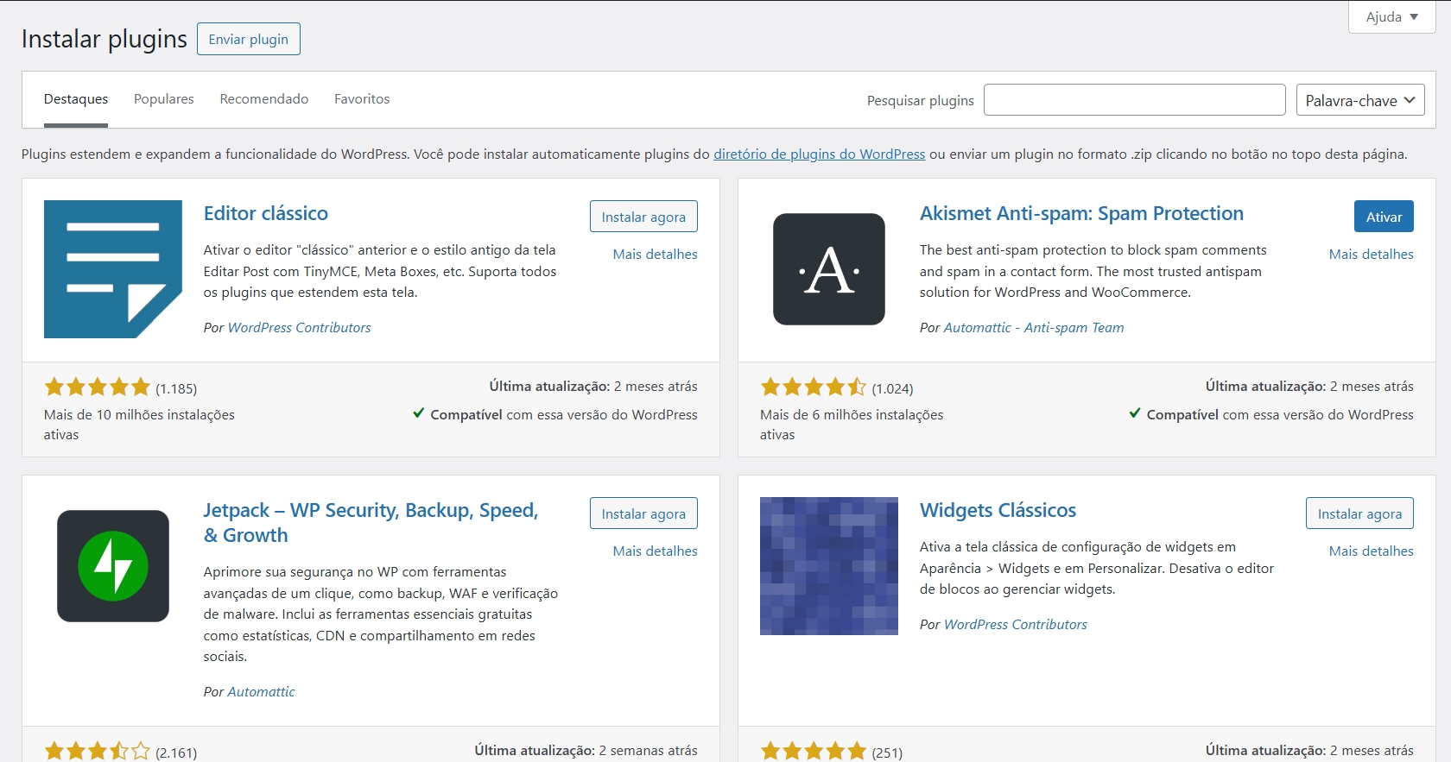Install the Editor clássico plugin now
This screenshot has height=762, width=1451.
tap(643, 217)
